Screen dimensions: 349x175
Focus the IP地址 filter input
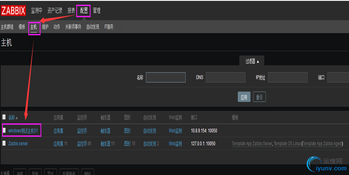click(x=288, y=77)
